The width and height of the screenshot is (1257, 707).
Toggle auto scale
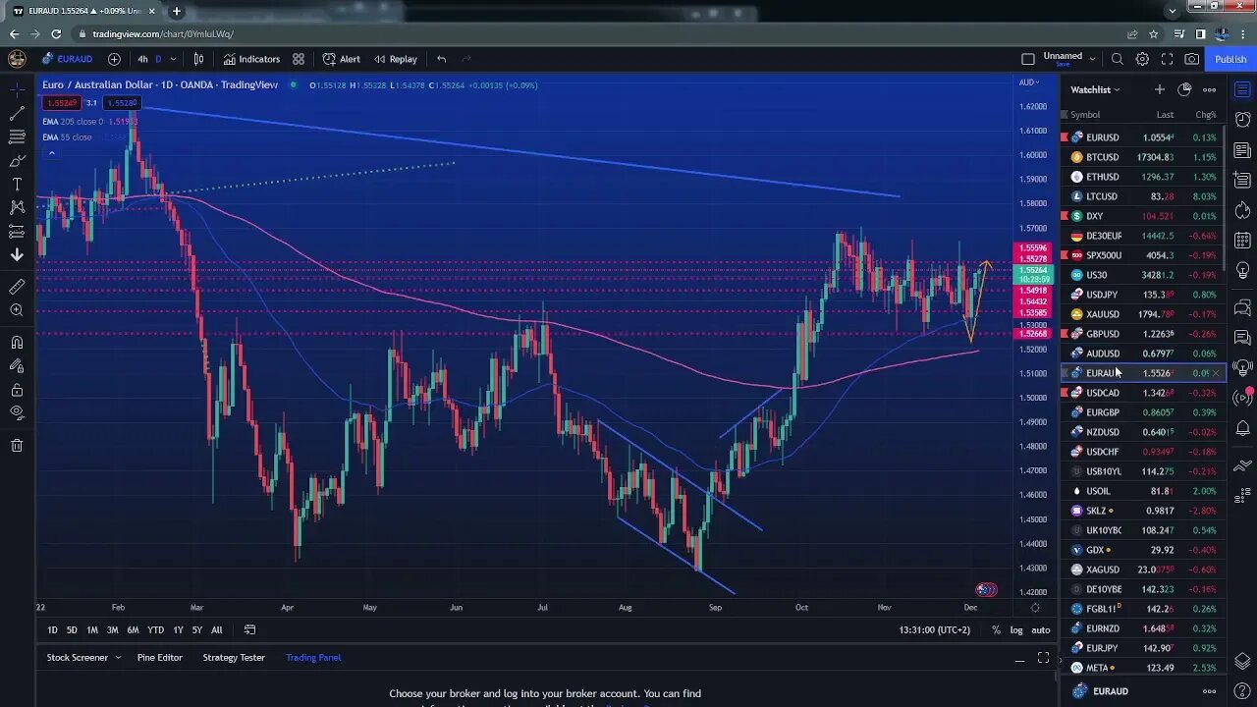pos(1040,629)
